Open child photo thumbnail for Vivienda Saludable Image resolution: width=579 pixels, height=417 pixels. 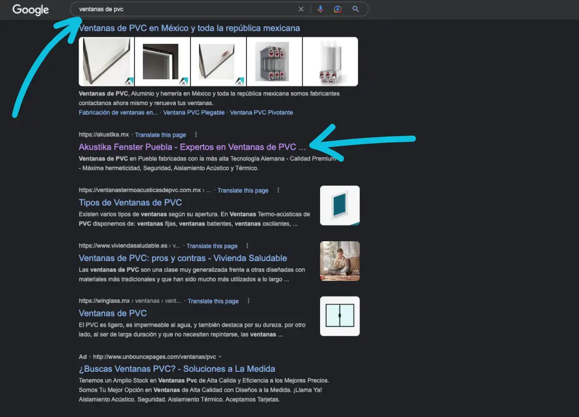tap(340, 261)
